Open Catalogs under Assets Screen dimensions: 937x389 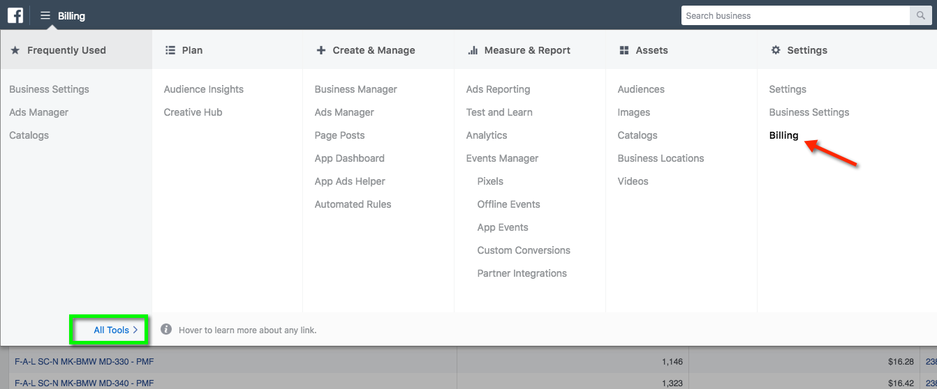tap(637, 135)
